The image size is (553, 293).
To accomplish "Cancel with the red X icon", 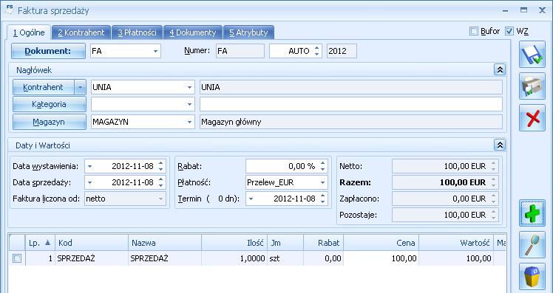I will click(x=532, y=118).
